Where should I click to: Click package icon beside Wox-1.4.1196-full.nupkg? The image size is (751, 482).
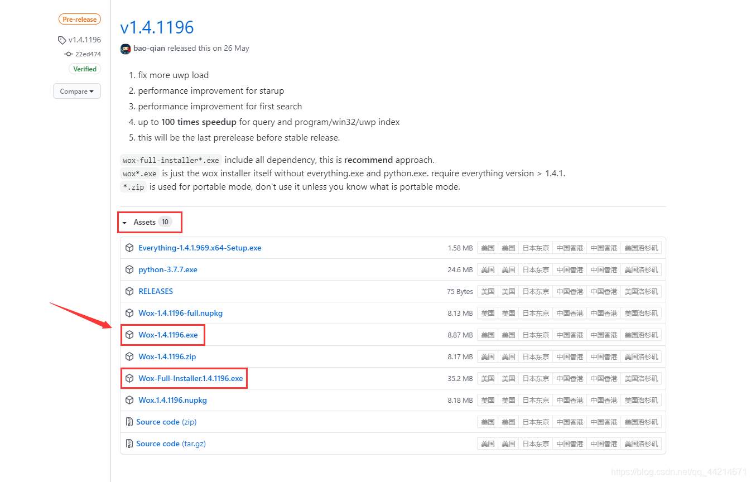[x=129, y=313]
